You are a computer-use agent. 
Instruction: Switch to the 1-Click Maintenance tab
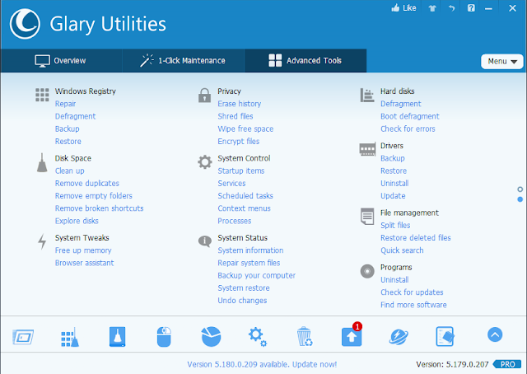[x=183, y=60]
